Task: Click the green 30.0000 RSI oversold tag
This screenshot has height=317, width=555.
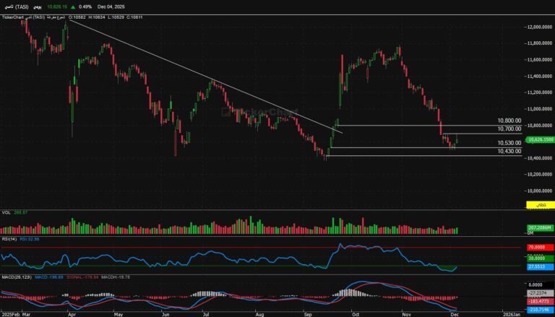Action: [539, 258]
